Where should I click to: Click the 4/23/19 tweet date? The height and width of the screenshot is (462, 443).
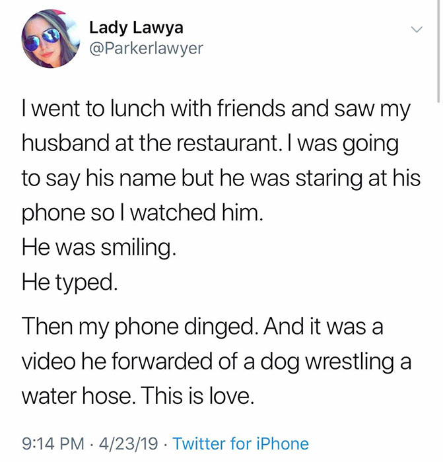pyautogui.click(x=129, y=444)
